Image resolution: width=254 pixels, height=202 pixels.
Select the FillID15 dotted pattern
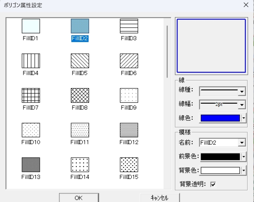tap(129, 164)
